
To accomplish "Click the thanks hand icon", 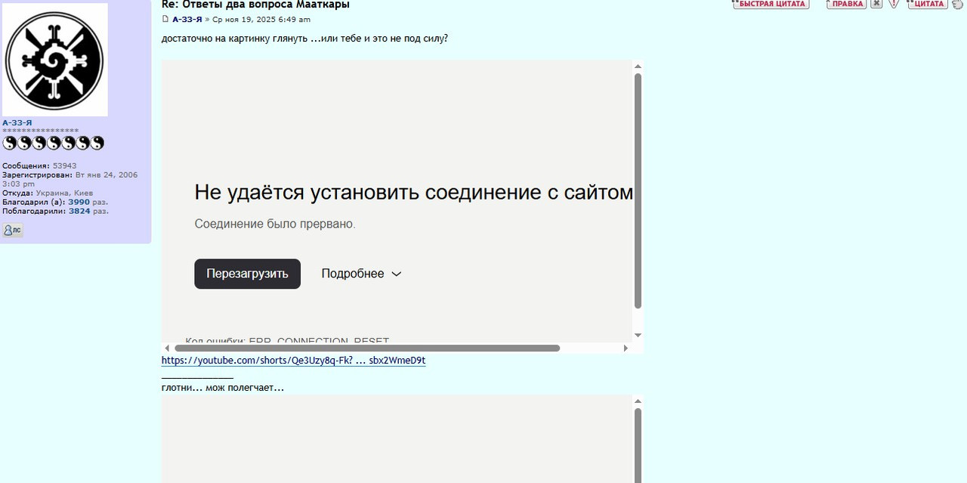I will point(957,4).
